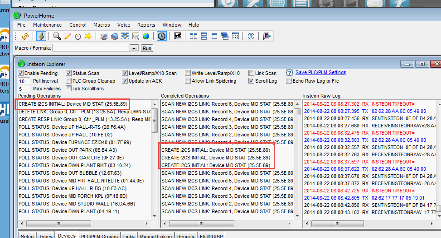Click the yellow star toolbar icon
The height and width of the screenshot is (238, 441).
[88, 36]
